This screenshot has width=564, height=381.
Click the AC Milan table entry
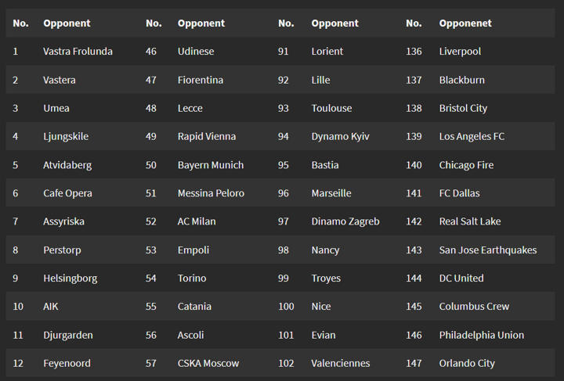coord(196,221)
